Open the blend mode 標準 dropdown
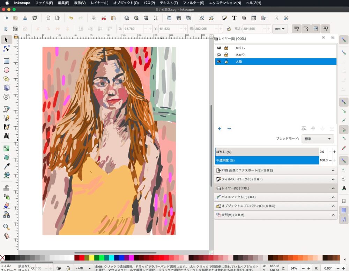 318,139
